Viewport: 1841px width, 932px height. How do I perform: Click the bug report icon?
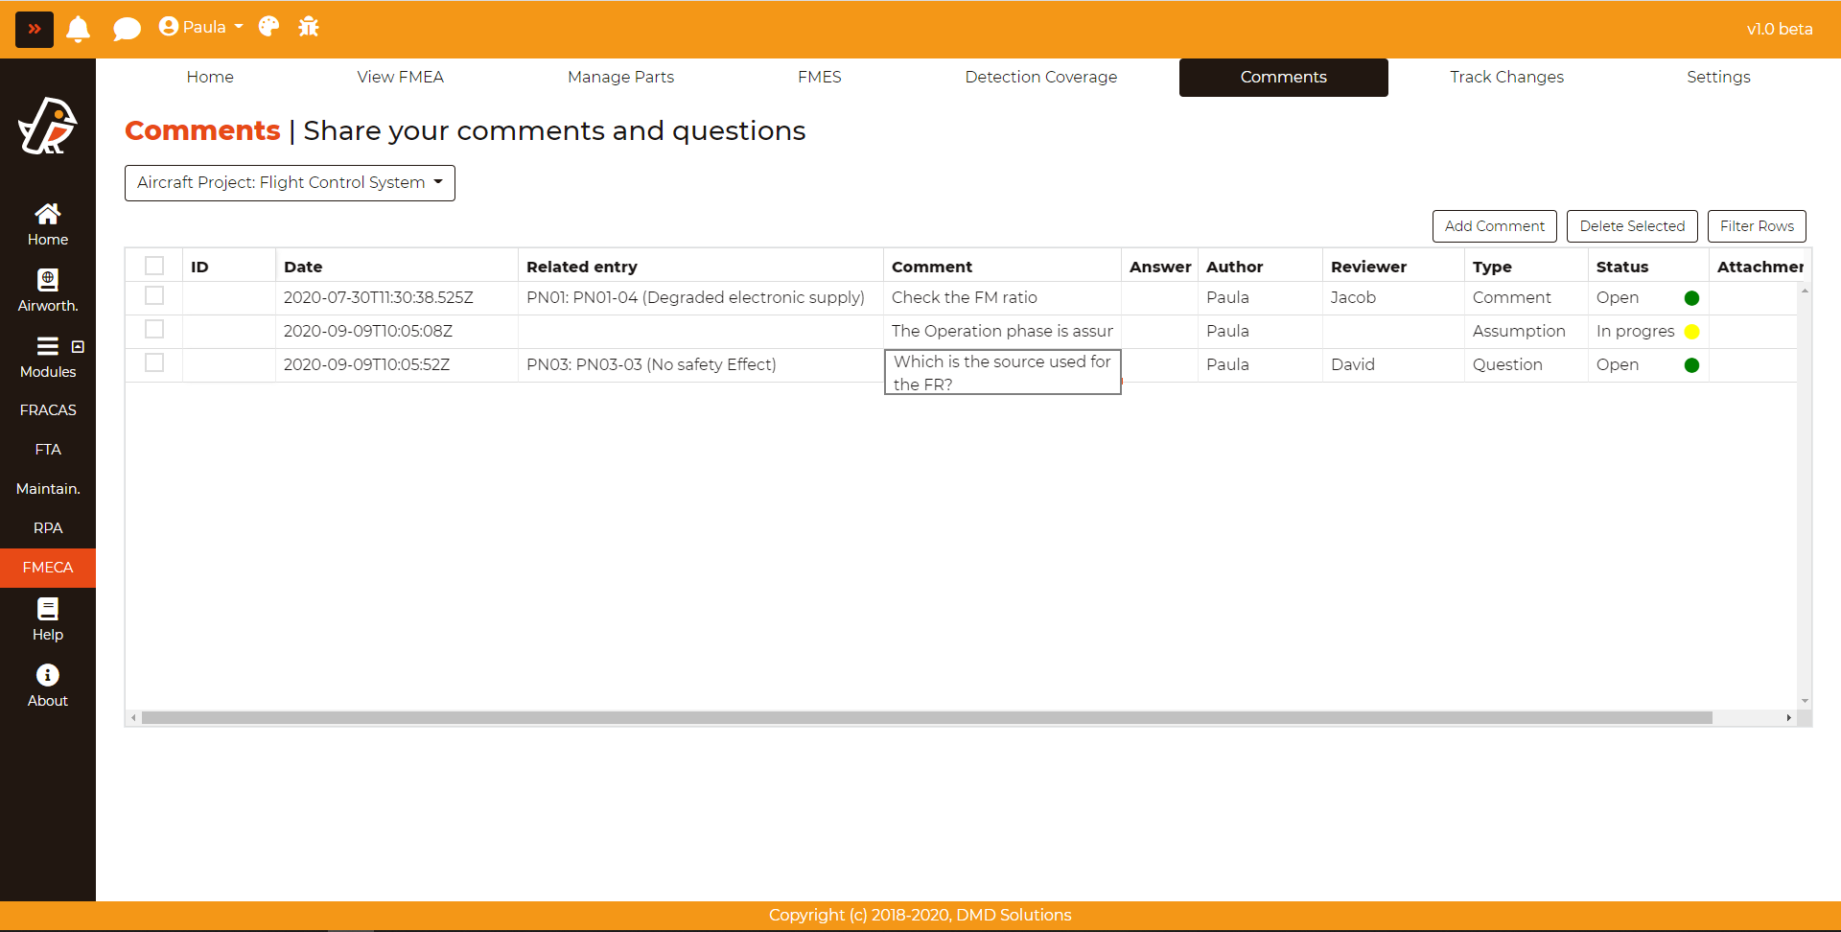(x=309, y=27)
